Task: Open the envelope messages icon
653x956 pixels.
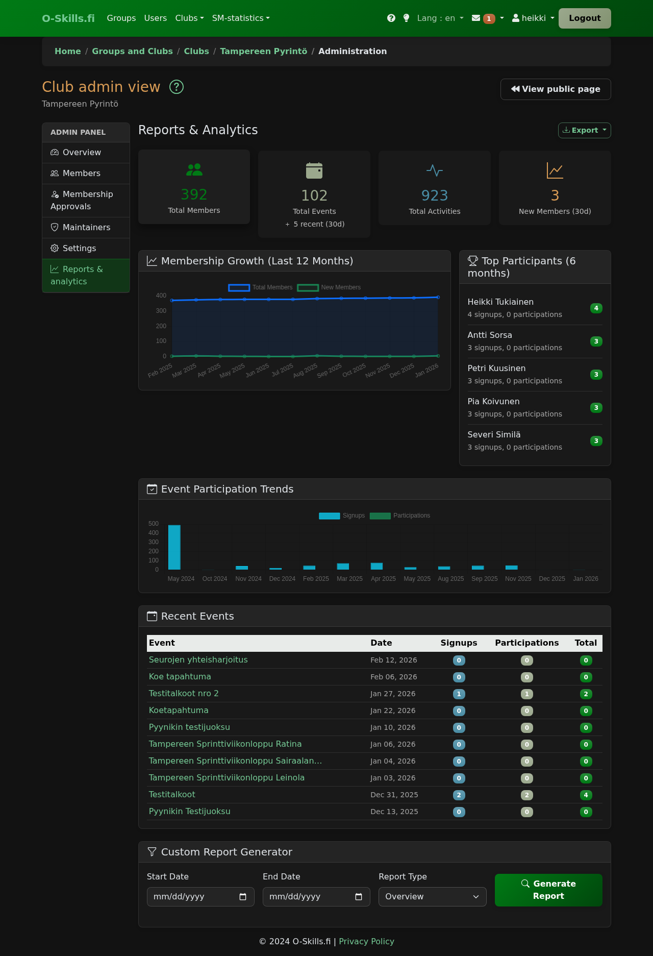Action: point(476,18)
